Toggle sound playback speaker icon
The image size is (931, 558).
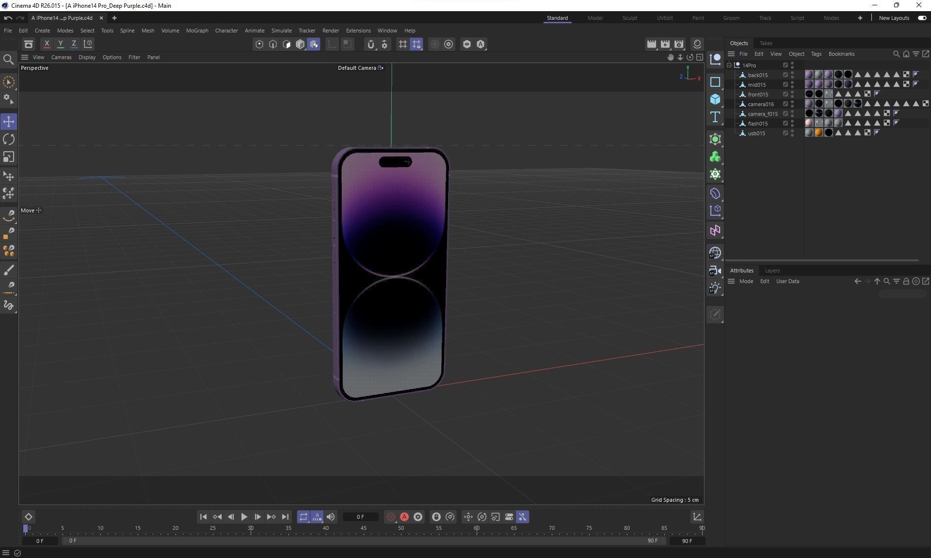331,517
